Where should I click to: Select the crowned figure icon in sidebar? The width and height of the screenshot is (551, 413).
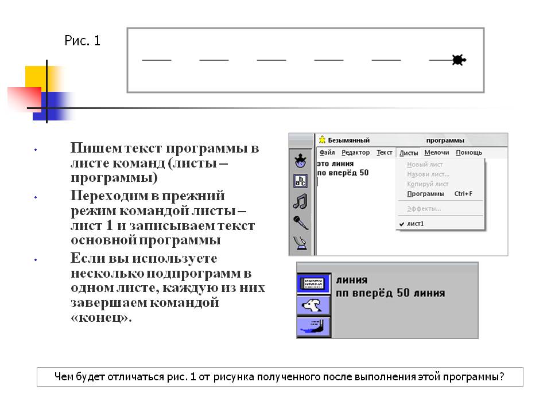point(300,161)
